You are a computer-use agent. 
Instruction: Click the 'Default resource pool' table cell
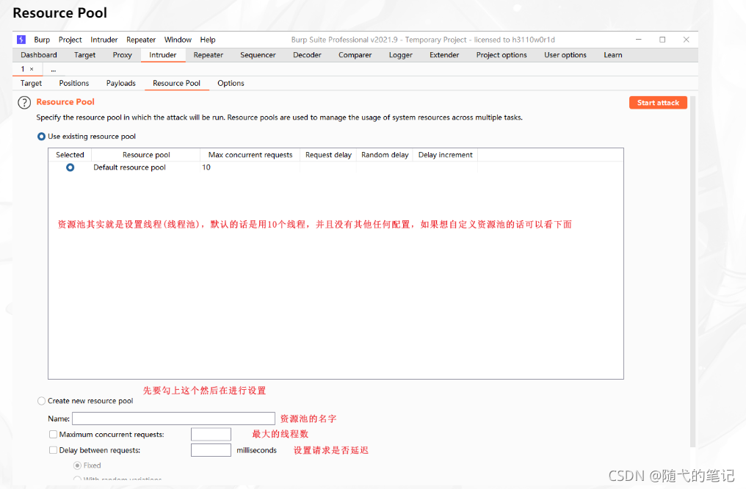[x=145, y=167]
